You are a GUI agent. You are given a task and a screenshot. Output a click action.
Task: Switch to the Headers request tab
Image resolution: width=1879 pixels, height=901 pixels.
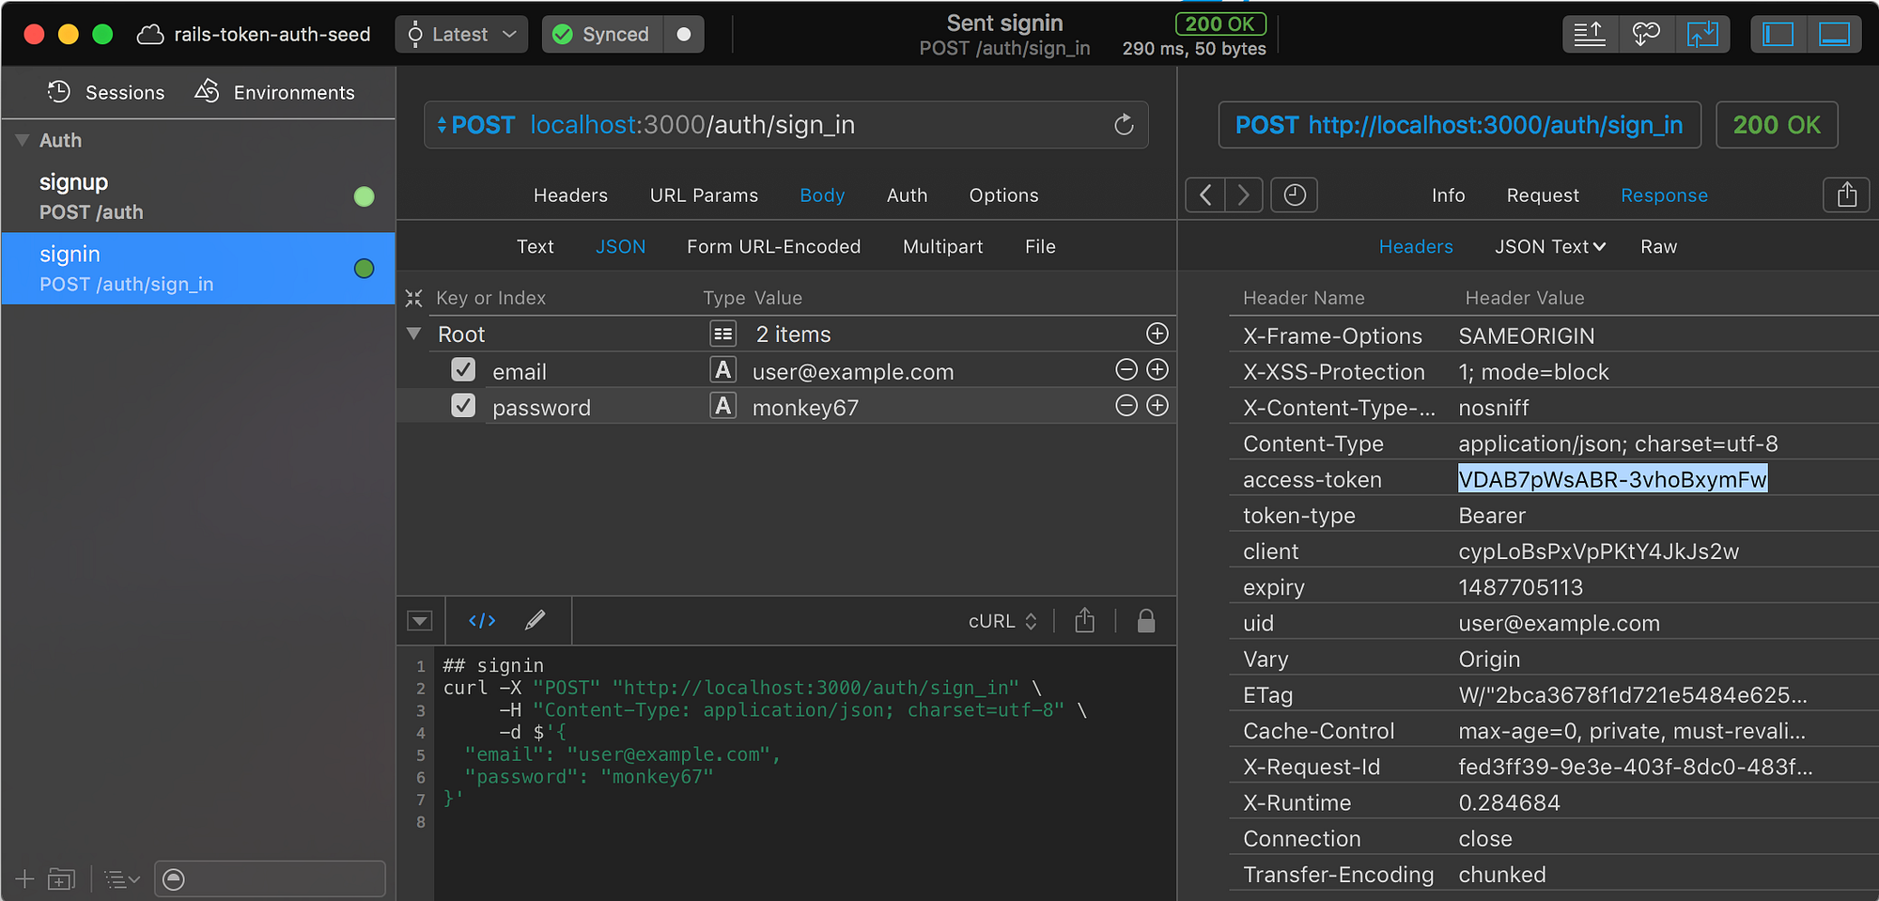pyautogui.click(x=570, y=195)
